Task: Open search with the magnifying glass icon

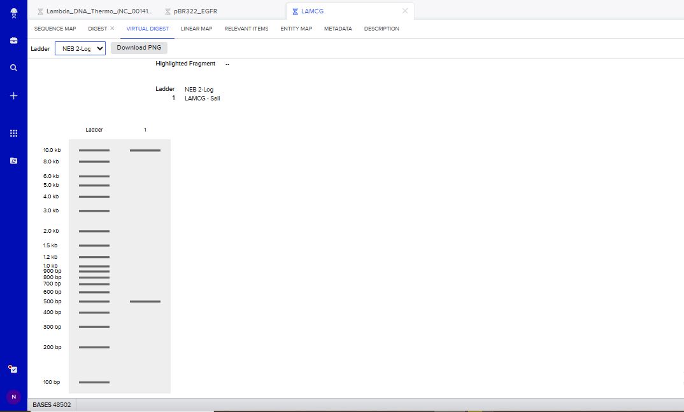Action: (x=14, y=67)
